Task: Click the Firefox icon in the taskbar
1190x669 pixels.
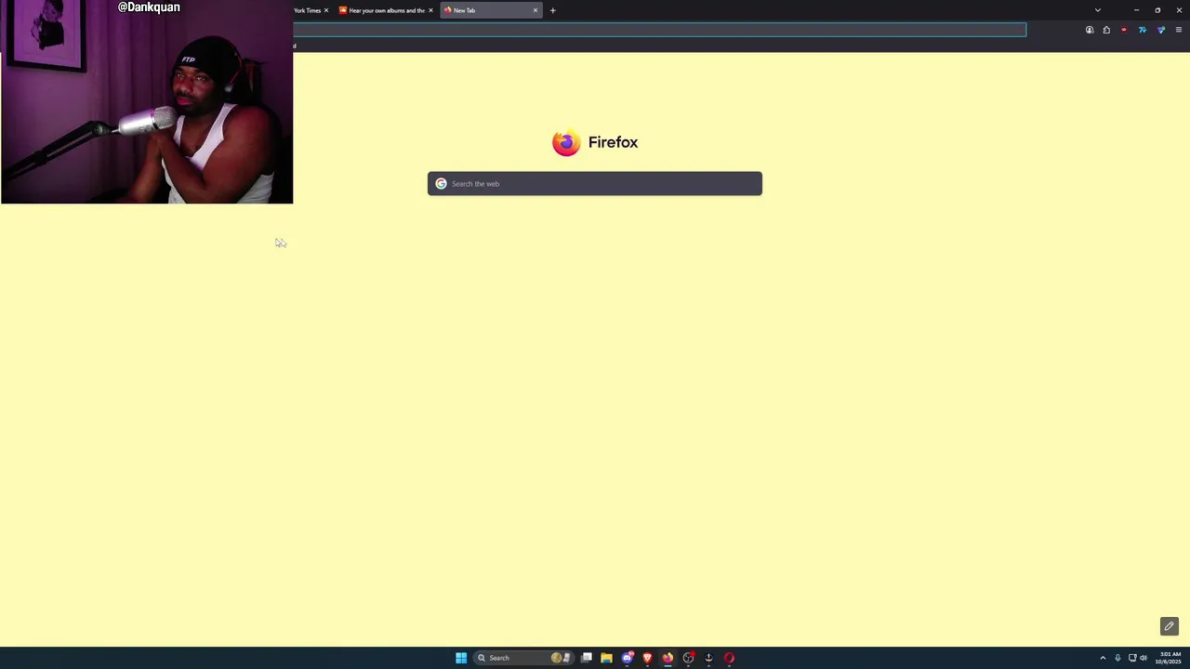Action: (668, 658)
